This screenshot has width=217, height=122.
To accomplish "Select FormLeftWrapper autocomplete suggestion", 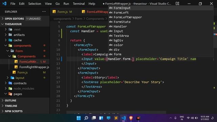I will [160, 17].
